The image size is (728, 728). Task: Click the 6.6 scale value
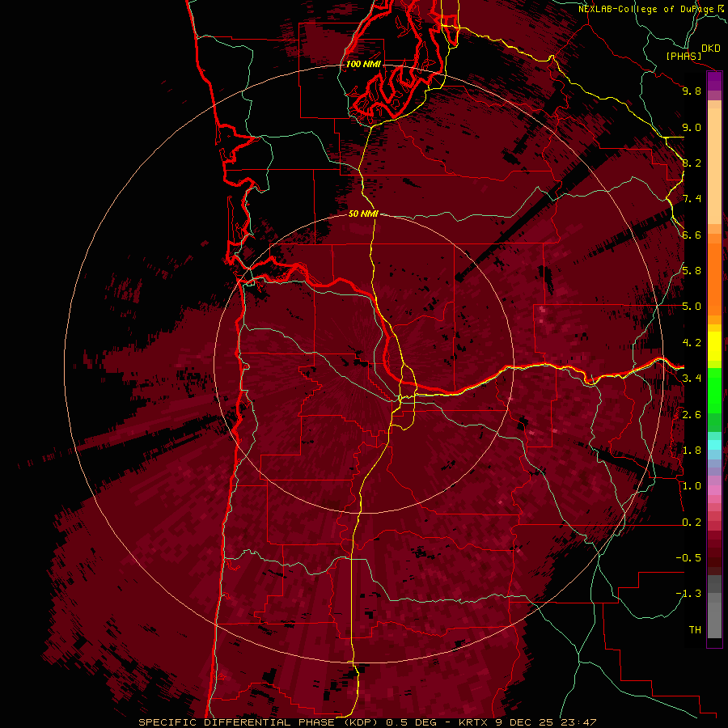coord(692,235)
